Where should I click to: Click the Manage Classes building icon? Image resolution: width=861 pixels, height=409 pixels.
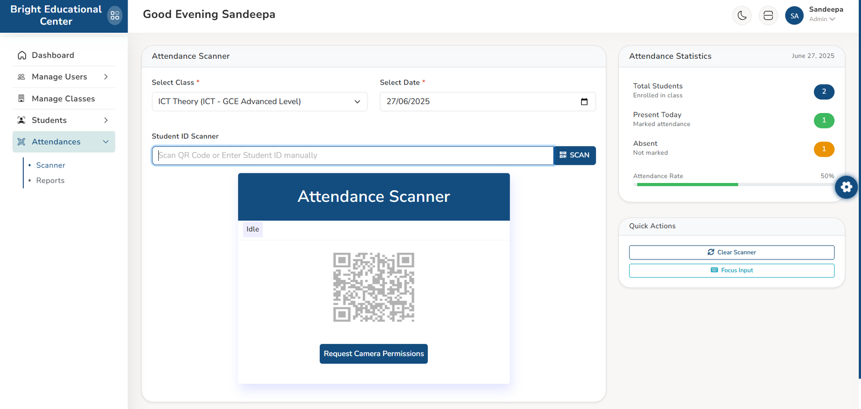pos(22,98)
